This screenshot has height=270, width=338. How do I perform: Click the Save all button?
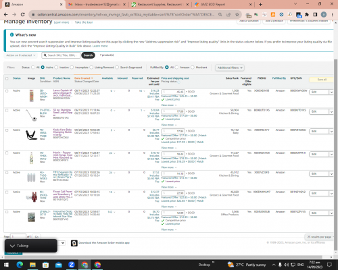322,80
